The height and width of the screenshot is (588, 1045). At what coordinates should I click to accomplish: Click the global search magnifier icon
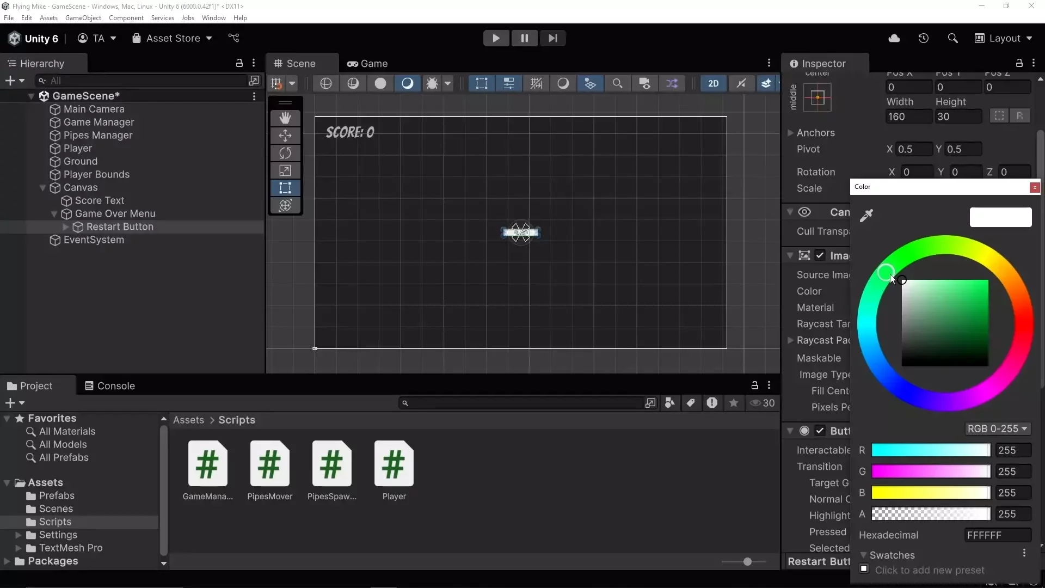(952, 38)
